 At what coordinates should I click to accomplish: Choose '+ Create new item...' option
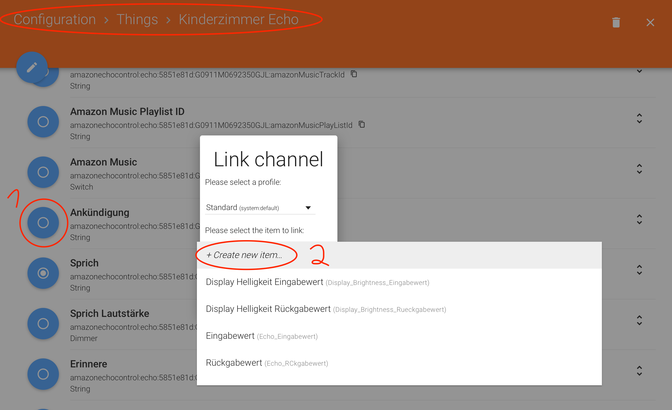click(244, 255)
